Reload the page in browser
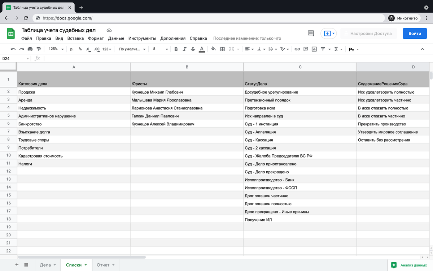The height and width of the screenshot is (271, 433). (26, 18)
